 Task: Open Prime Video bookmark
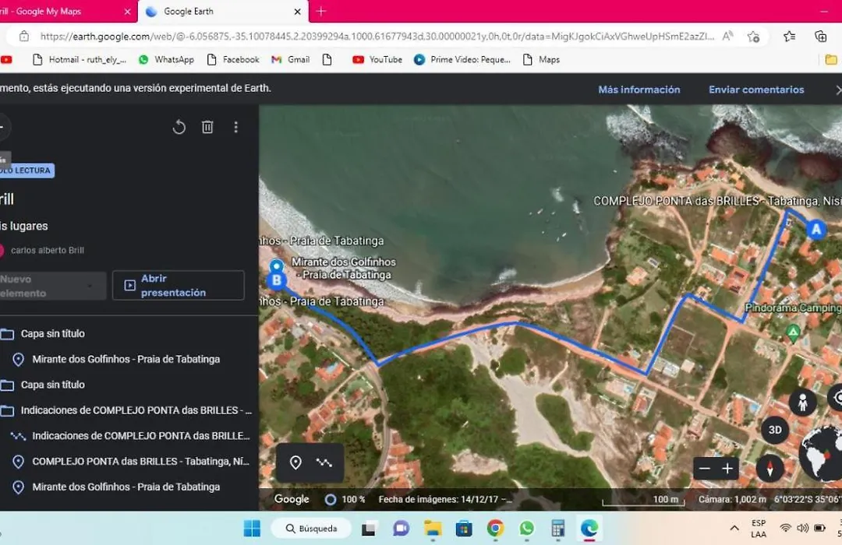click(462, 59)
